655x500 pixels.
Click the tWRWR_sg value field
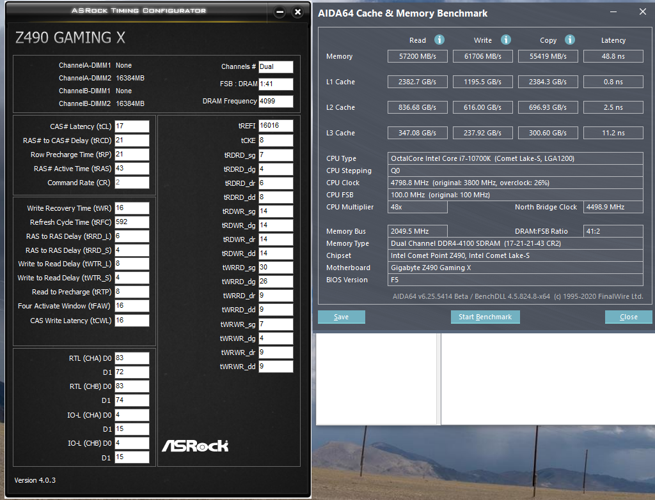click(276, 324)
